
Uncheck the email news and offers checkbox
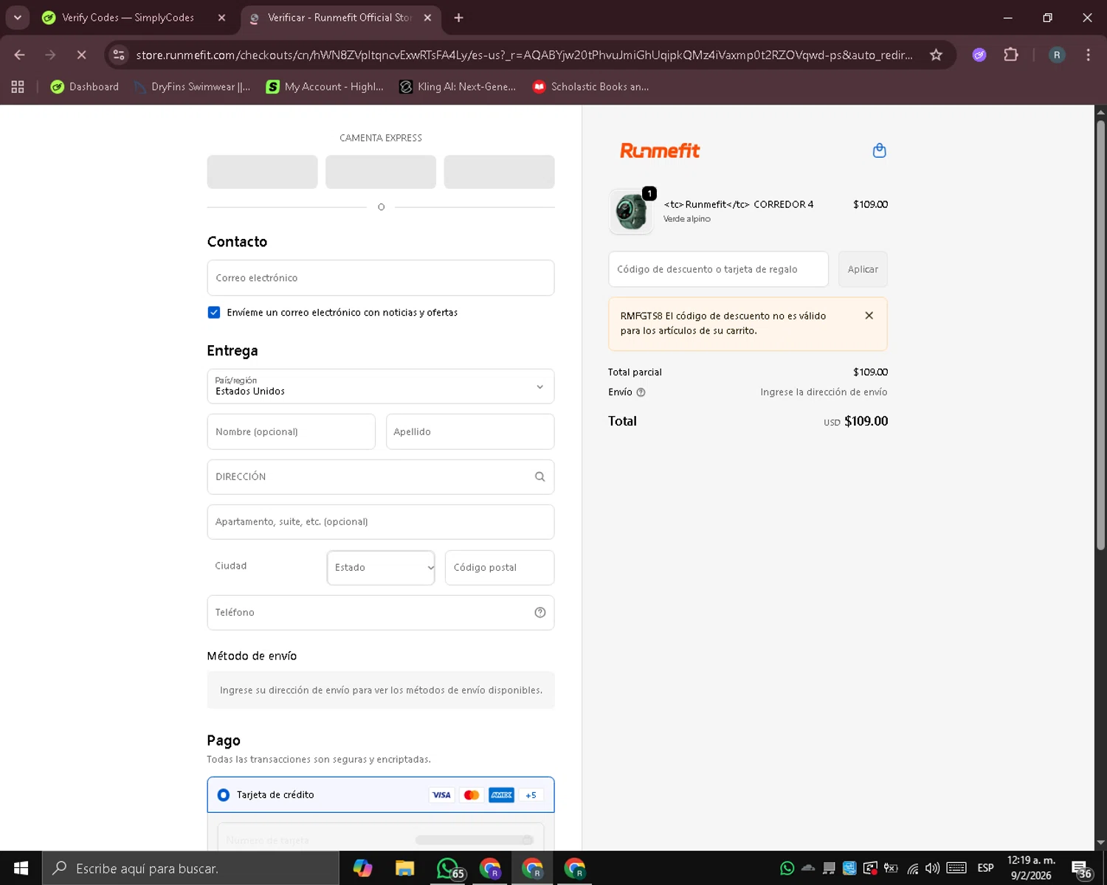click(214, 313)
